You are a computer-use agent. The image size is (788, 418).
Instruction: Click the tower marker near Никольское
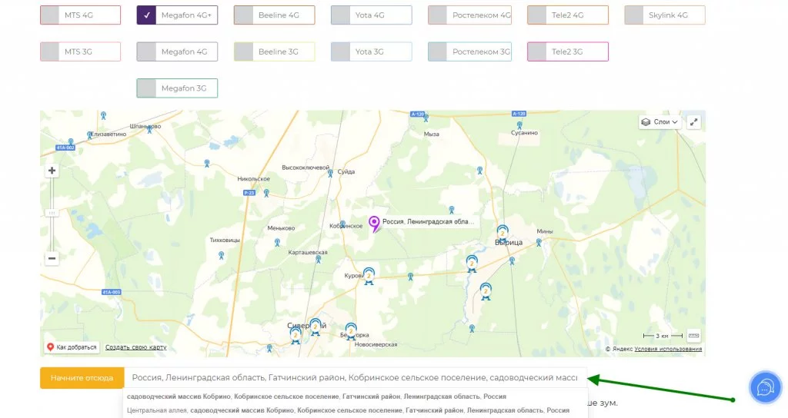click(x=266, y=193)
